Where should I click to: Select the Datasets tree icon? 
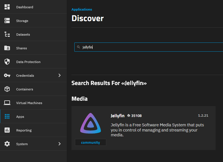pyautogui.click(x=7, y=34)
